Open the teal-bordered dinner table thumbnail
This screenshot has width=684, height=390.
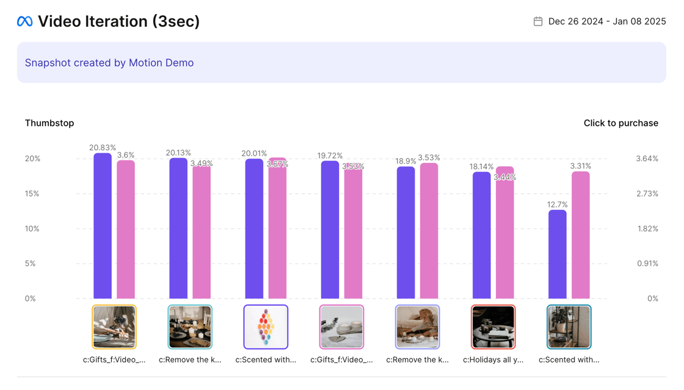pyautogui.click(x=190, y=327)
